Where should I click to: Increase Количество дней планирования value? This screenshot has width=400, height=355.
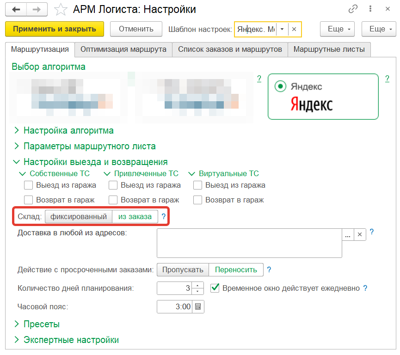click(x=198, y=285)
